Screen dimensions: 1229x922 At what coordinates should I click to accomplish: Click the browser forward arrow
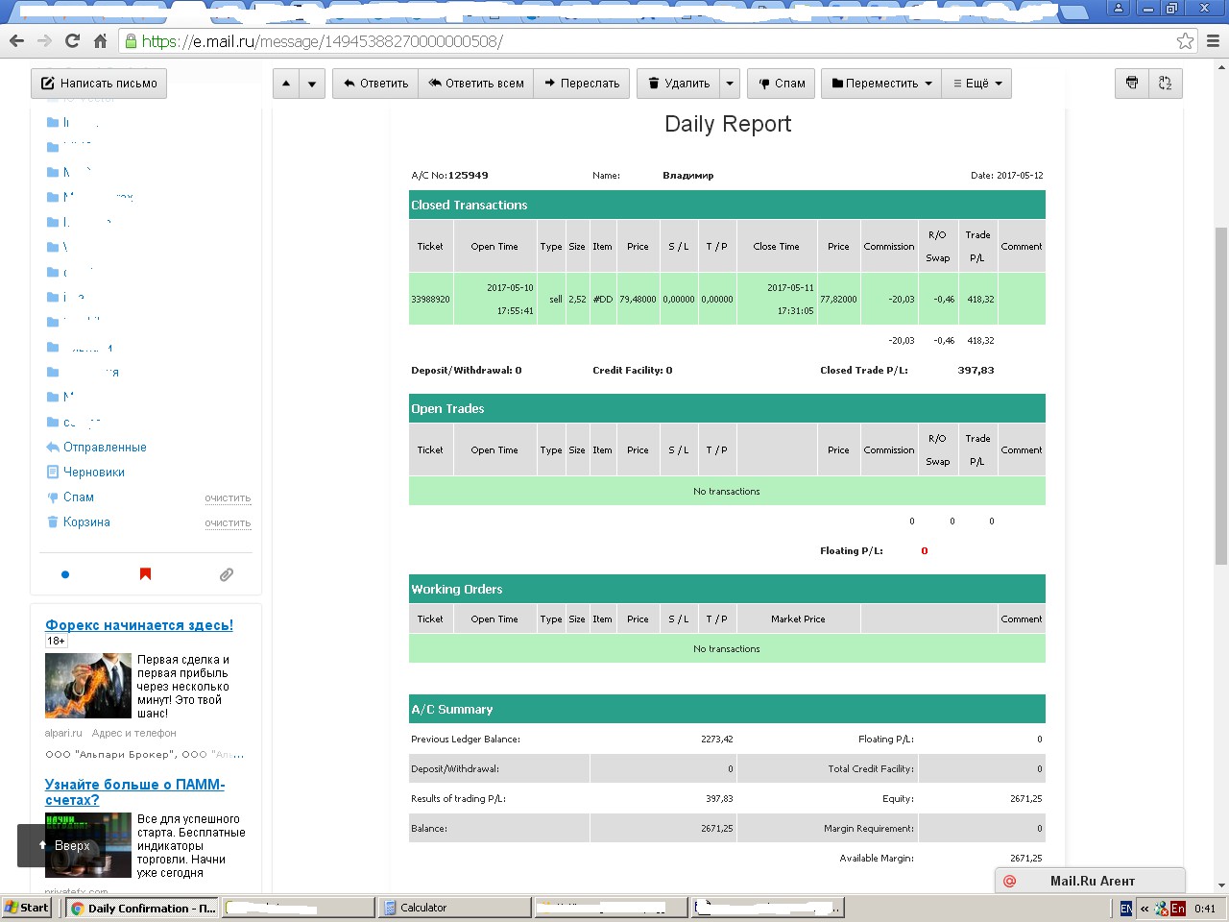[x=44, y=41]
